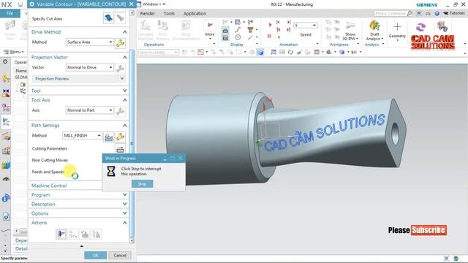Collapse the Actions section
Viewport: 468px width, 263px height.
click(124, 223)
